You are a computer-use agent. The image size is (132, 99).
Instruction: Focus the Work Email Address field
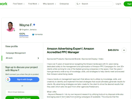coord(22,92)
